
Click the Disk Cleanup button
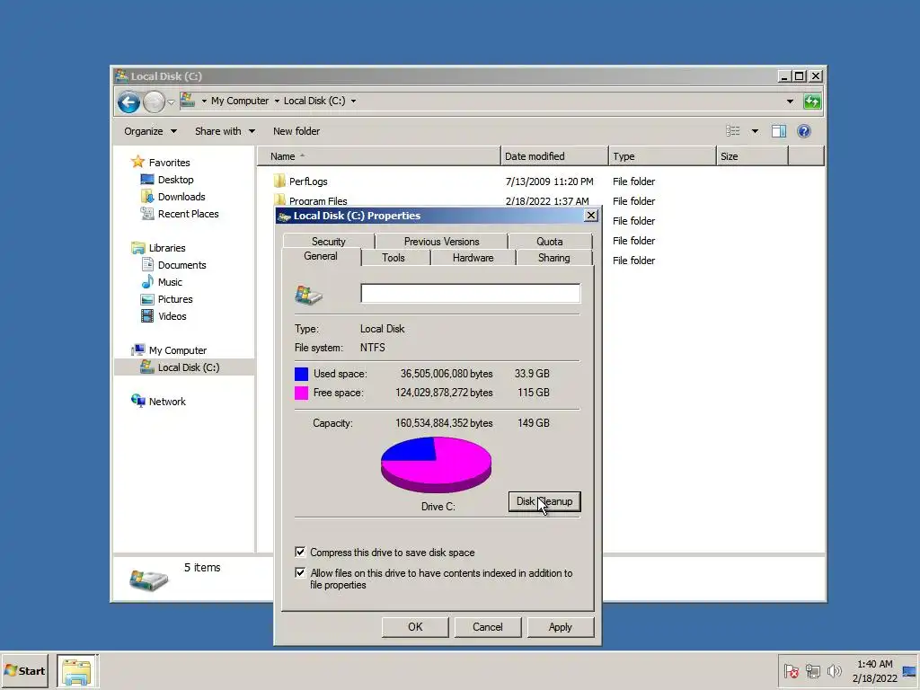click(x=544, y=501)
